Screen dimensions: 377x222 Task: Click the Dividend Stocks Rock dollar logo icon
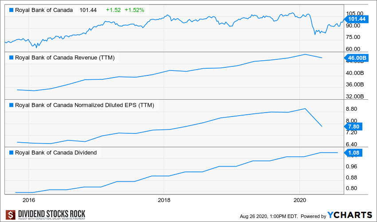pyautogui.click(x=11, y=214)
